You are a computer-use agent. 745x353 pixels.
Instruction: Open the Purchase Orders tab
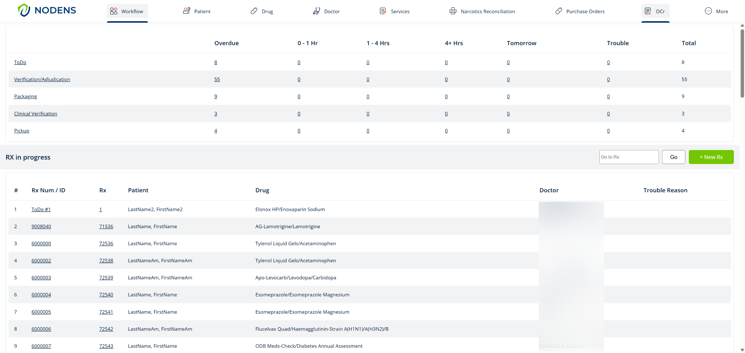click(x=585, y=11)
